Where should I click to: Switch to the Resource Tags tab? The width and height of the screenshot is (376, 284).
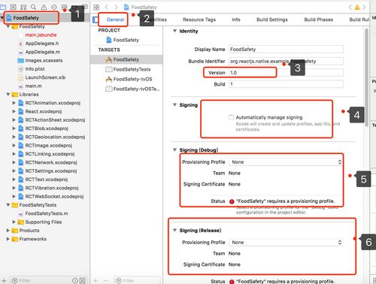coord(199,20)
